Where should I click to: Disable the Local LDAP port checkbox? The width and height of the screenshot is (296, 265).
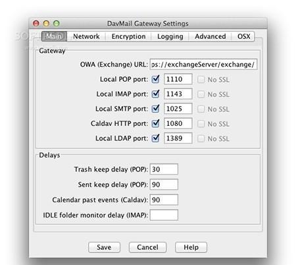(x=155, y=138)
